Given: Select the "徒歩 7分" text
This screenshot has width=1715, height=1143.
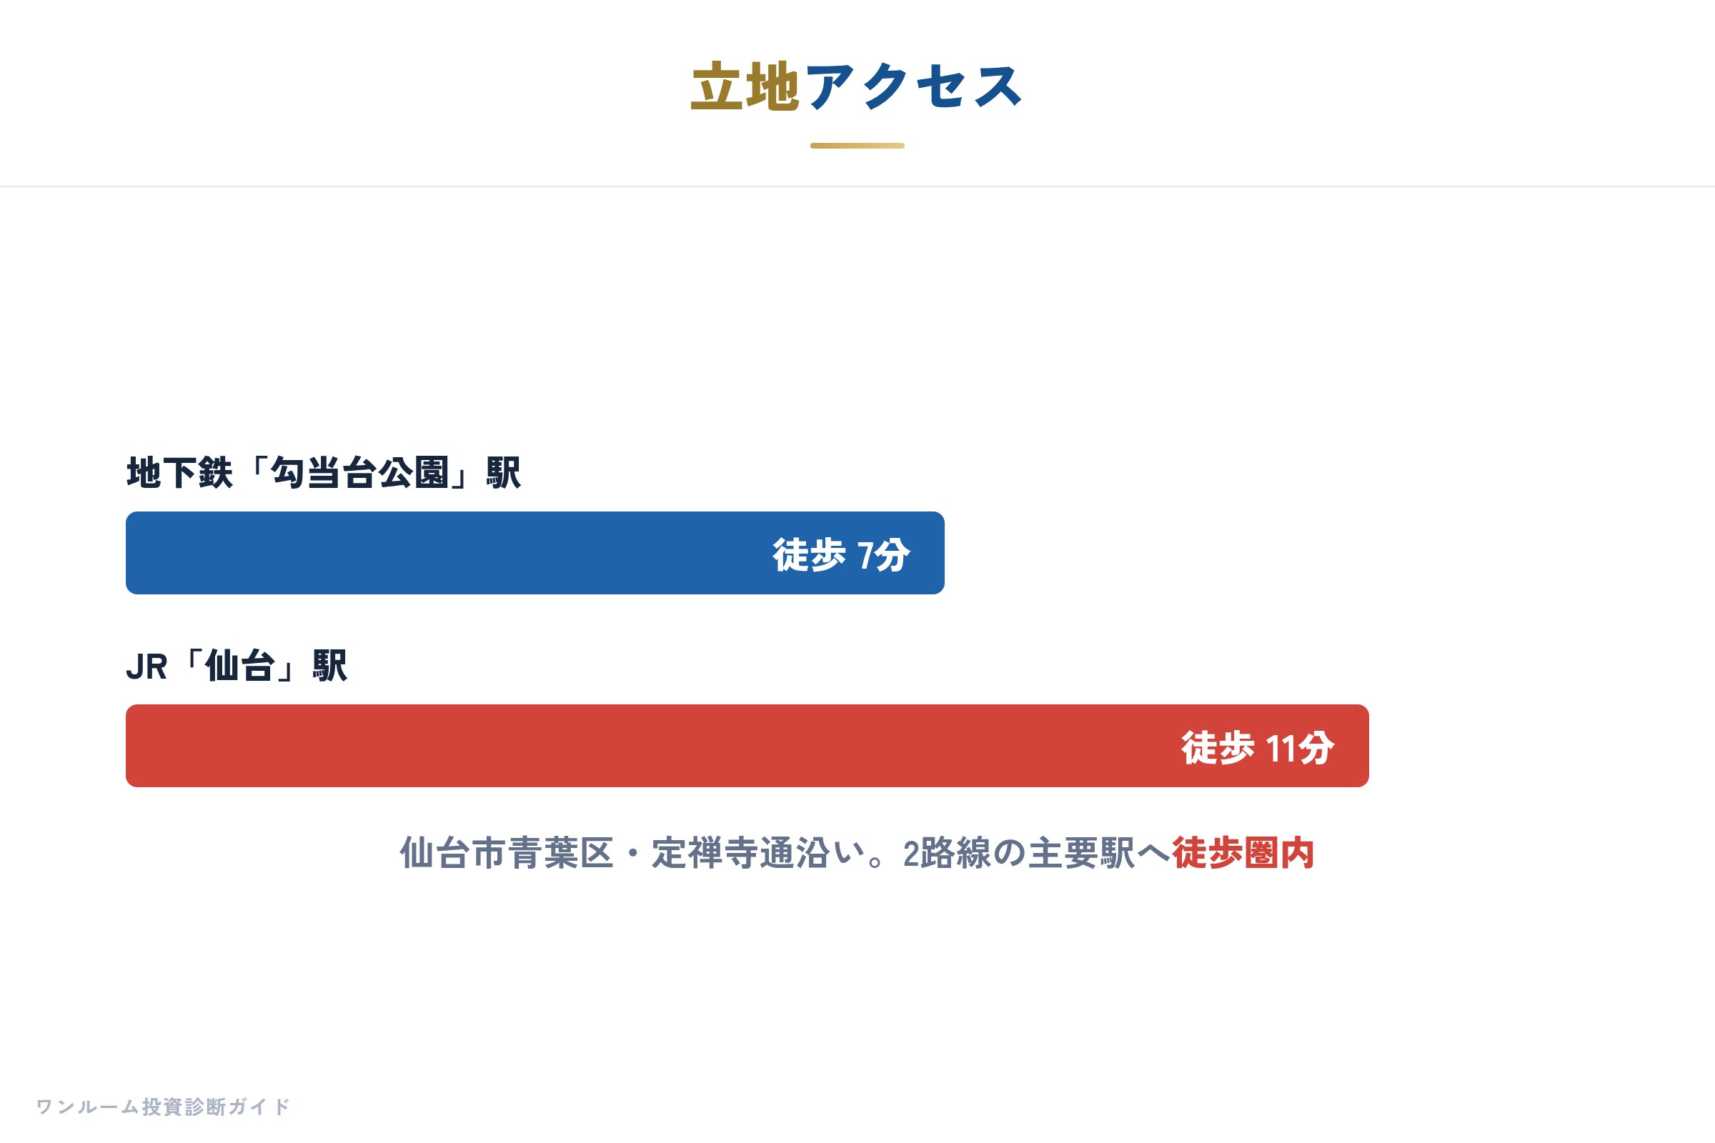Looking at the screenshot, I should 842,556.
